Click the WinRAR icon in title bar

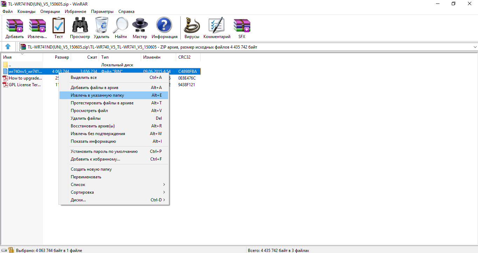pos(4,3)
